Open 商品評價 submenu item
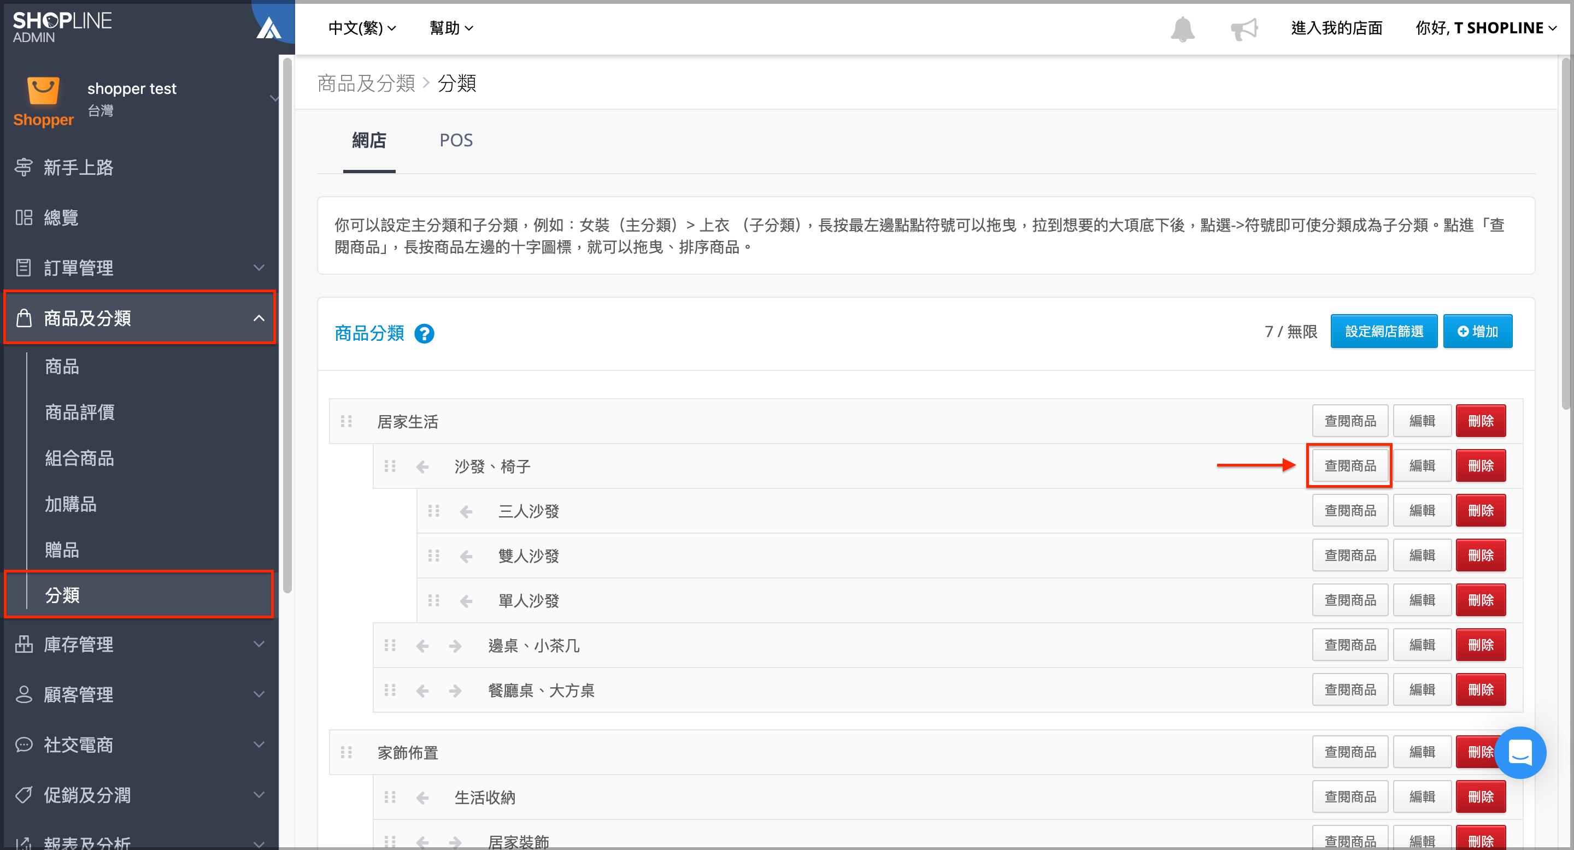 79,412
